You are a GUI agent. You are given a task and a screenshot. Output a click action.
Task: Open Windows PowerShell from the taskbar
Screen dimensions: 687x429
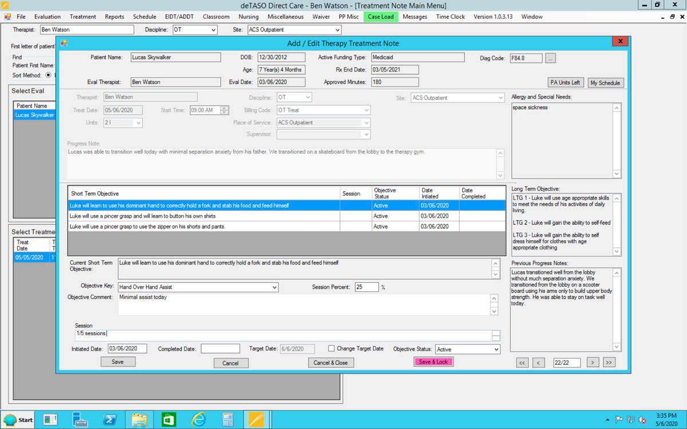[x=109, y=419]
